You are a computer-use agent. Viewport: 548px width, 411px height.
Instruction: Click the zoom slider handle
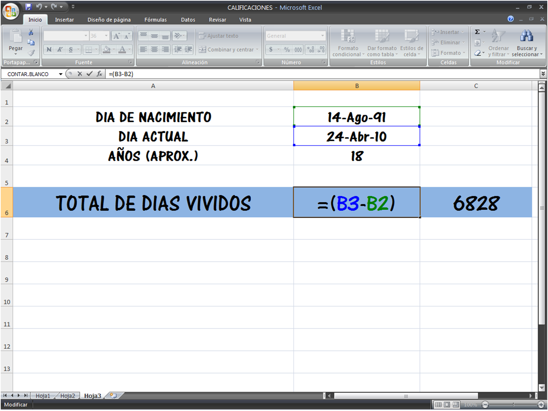click(513, 404)
